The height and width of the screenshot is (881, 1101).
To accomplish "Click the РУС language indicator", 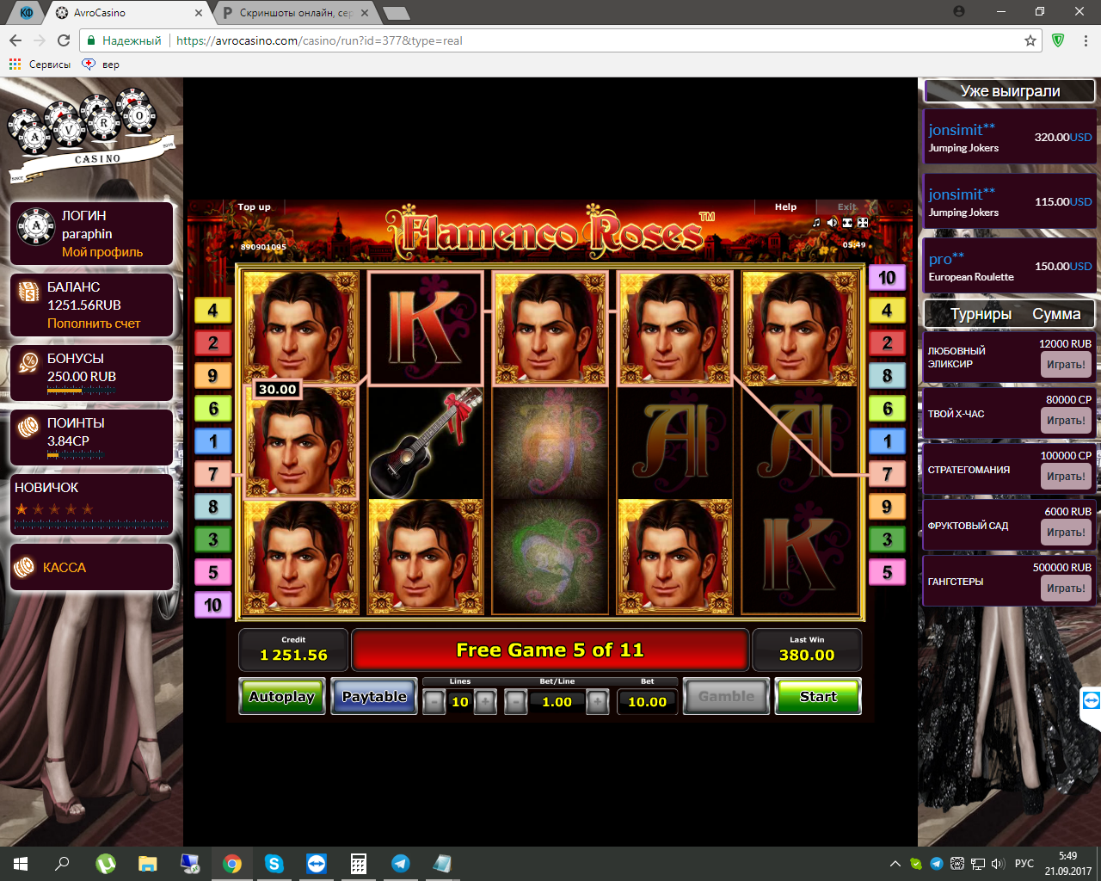I will pos(1024,864).
